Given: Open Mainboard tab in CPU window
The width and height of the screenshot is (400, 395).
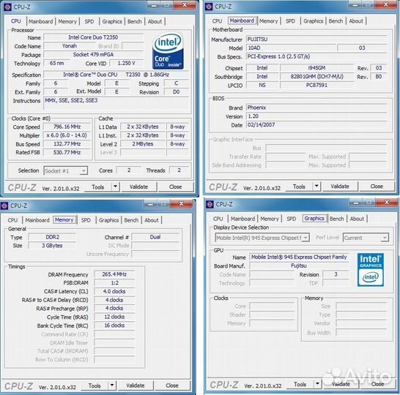Looking at the screenshot, I should [41, 21].
